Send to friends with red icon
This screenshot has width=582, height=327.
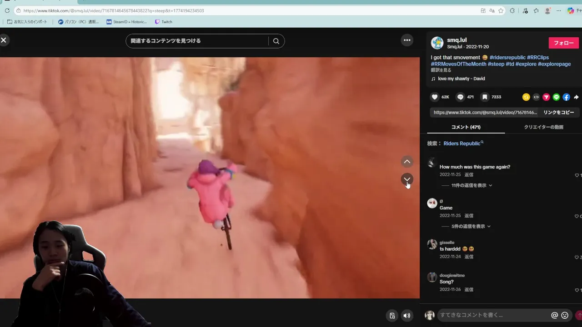coord(546,97)
